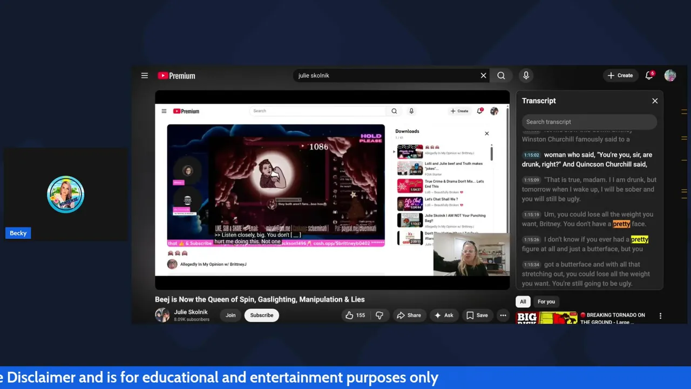This screenshot has height=389, width=691.
Task: Close the inner Downloads panel
Action: point(486,133)
